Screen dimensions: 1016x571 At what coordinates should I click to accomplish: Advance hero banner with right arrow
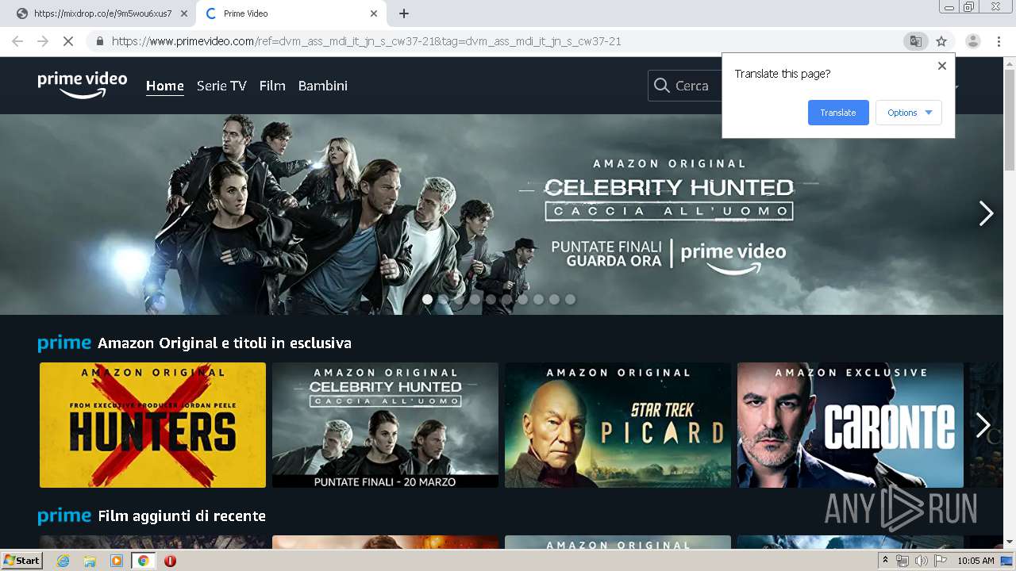[986, 213]
